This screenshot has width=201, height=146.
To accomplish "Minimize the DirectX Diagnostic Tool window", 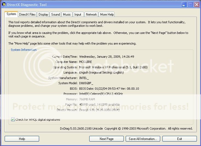I will [x=184, y=5].
